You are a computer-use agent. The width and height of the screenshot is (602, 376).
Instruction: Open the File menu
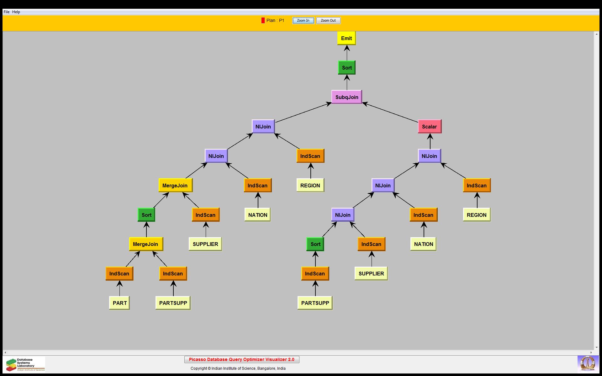click(x=6, y=12)
